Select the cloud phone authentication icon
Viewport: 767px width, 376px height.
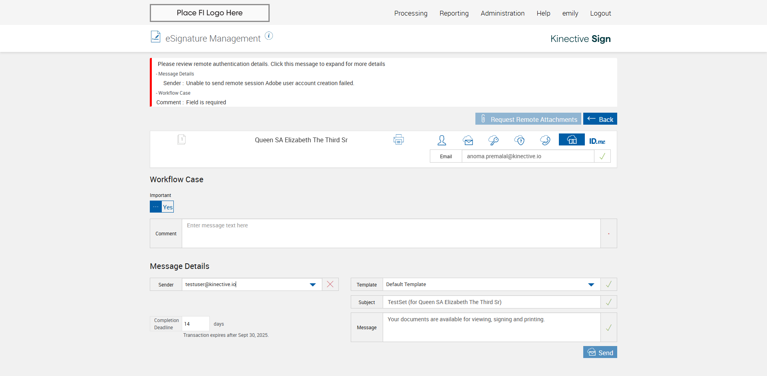point(545,140)
